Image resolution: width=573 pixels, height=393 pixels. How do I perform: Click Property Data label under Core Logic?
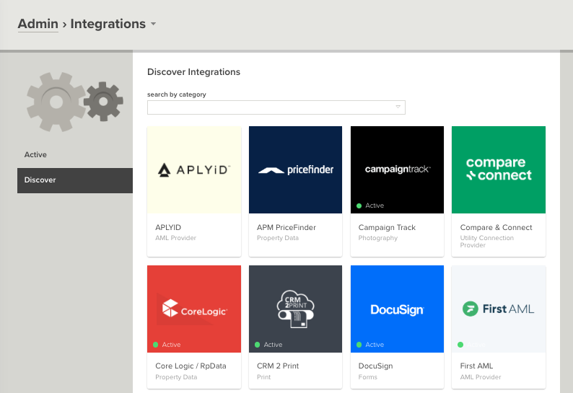pos(176,377)
